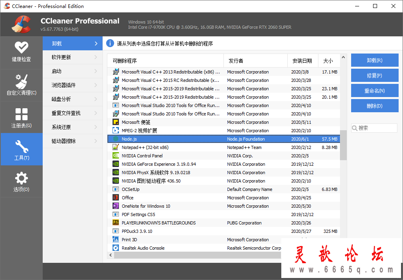Click horizontal scrollbar left arrow
403x280 pixels.
pos(111,255)
